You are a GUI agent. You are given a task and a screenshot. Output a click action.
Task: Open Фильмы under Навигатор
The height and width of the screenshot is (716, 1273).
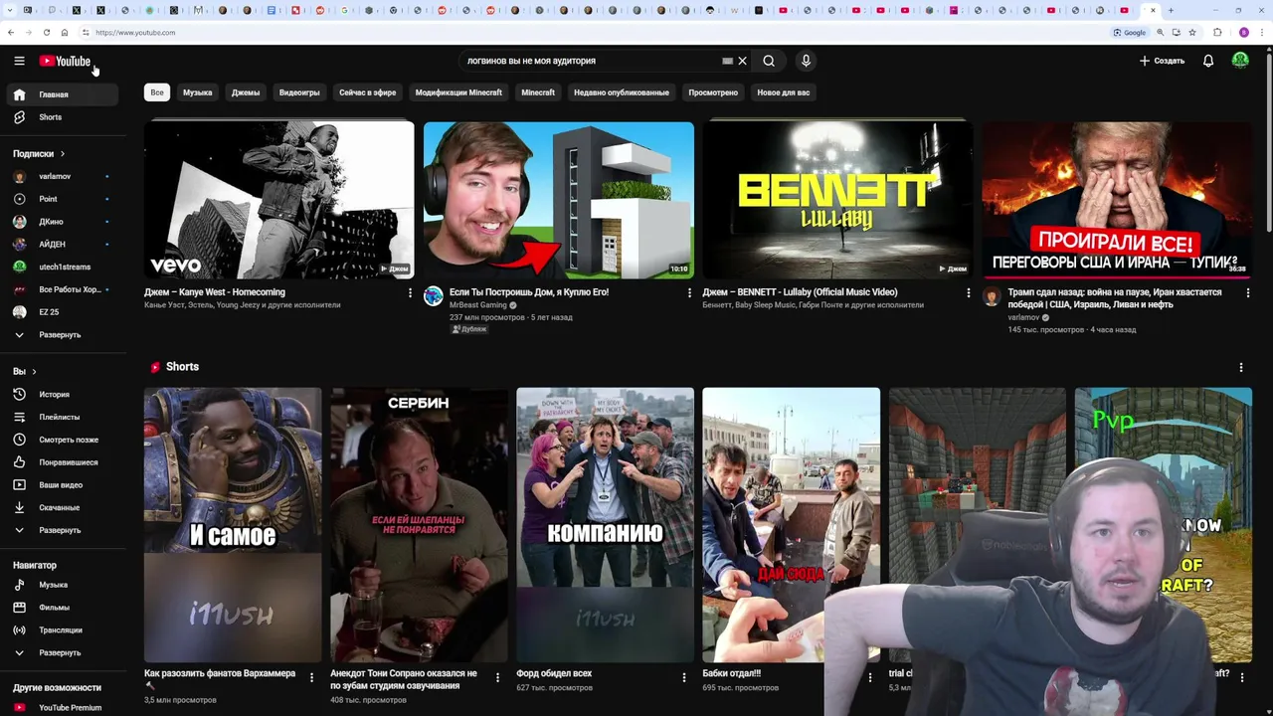coord(61,608)
